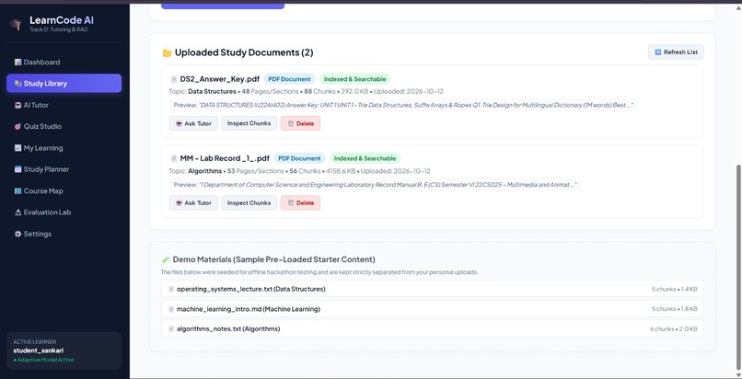
Task: Open the Dashboard page
Action: pos(64,62)
